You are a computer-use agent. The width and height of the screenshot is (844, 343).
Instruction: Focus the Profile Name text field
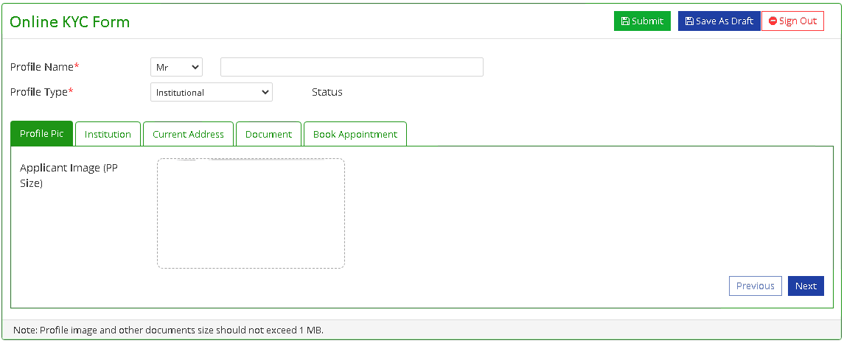[352, 67]
